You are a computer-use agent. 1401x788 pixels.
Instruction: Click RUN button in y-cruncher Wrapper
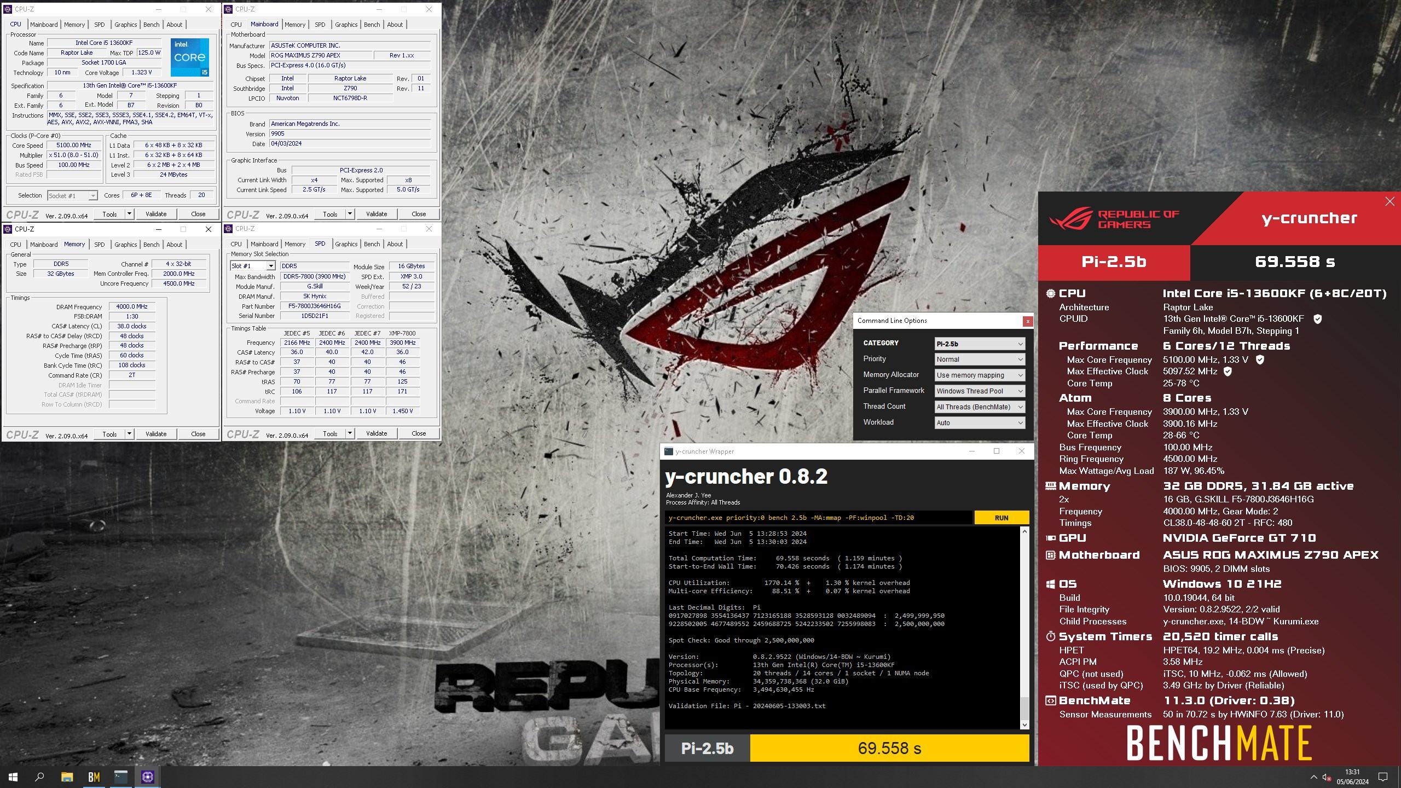click(1001, 518)
